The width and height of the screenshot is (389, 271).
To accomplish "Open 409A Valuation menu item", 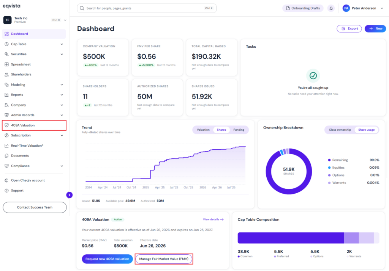I will pos(34,125).
